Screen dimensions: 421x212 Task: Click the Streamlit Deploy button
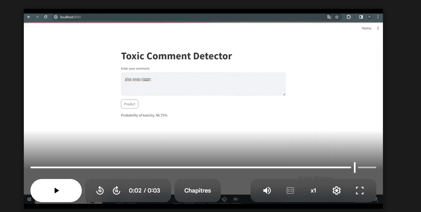[367, 28]
